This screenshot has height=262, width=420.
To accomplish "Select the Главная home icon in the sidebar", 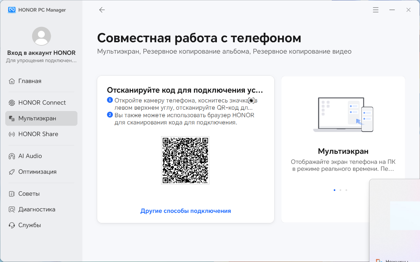I will [x=12, y=81].
